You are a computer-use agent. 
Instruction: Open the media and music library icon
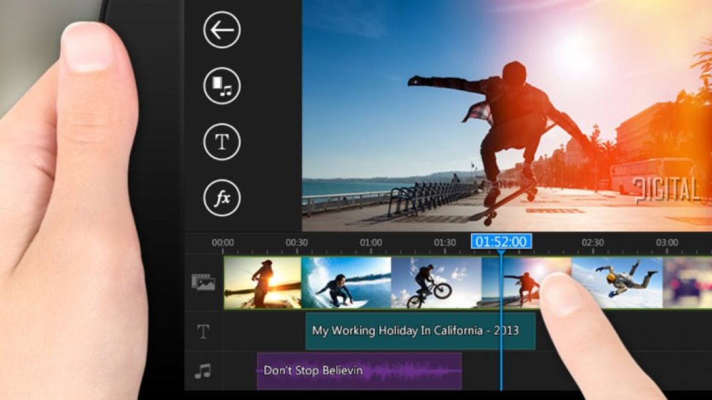(222, 86)
